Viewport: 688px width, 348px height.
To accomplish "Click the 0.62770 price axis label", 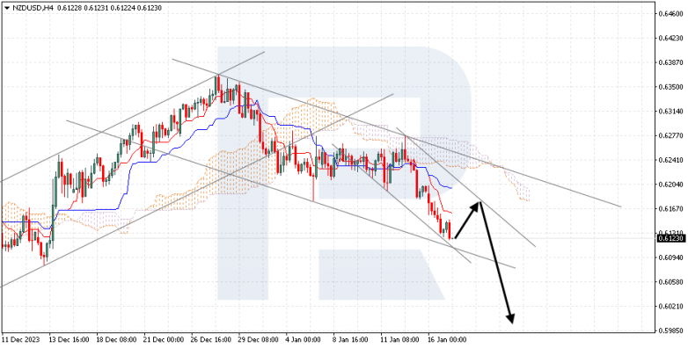I will [671, 135].
